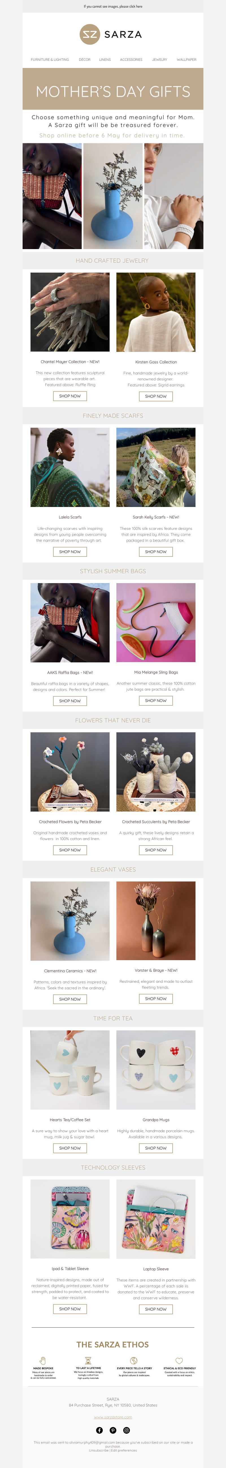Open the Furniture & Lighting menu item
This screenshot has height=1468, width=226.
pyautogui.click(x=49, y=59)
